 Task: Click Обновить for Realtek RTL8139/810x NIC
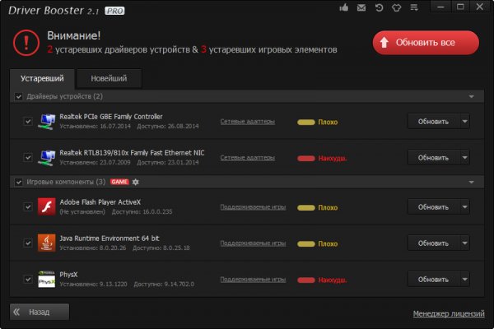[434, 158]
